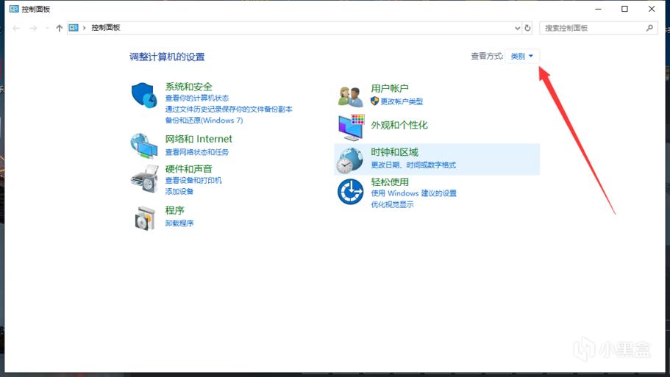
Task: Open the 网络和 Internet globe icon
Action: pos(144,146)
